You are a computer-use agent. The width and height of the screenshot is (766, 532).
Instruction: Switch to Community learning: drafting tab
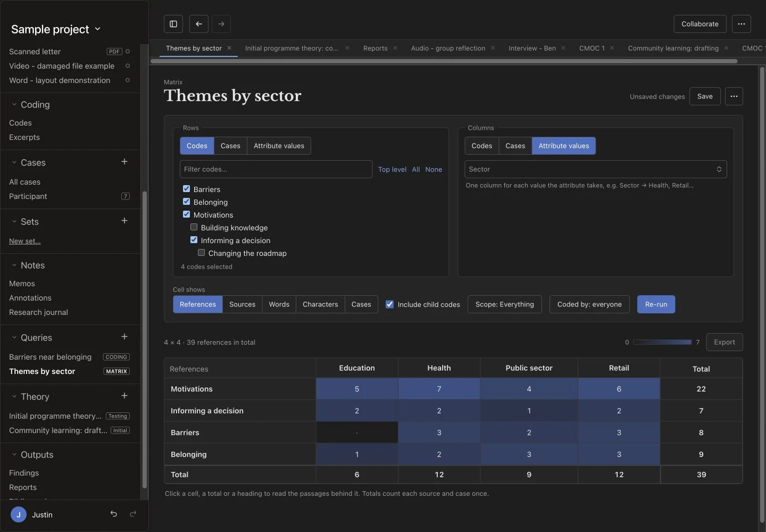(x=673, y=48)
